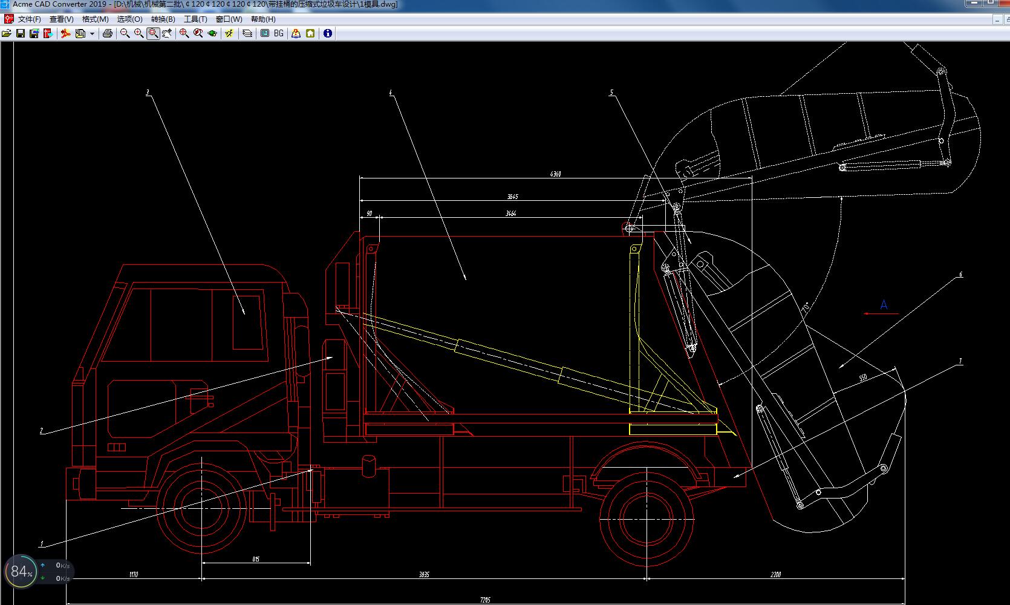Click the 84% network monitor widget
The height and width of the screenshot is (605, 1010).
coord(21,571)
